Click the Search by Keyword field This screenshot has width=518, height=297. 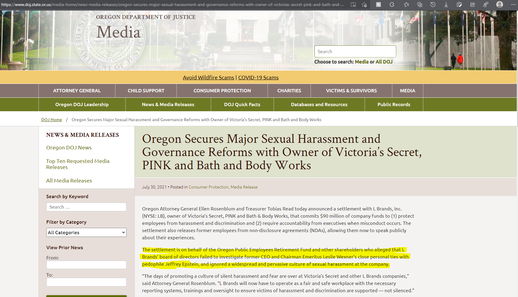(86, 207)
